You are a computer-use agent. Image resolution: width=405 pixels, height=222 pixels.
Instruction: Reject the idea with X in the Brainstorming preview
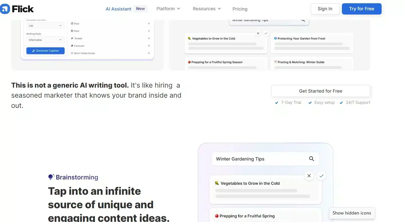click(309, 176)
